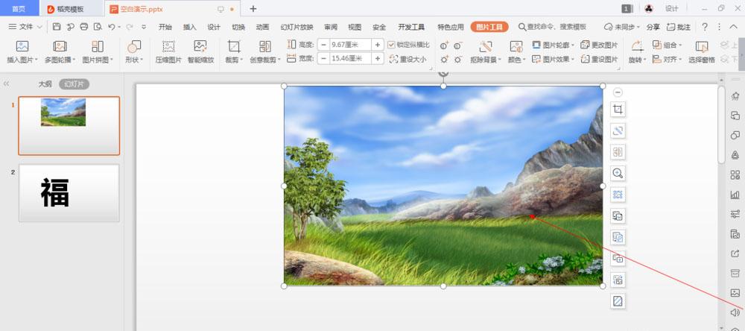Click the chart icon in right sidebar
745x331 pixels.
pos(735,195)
